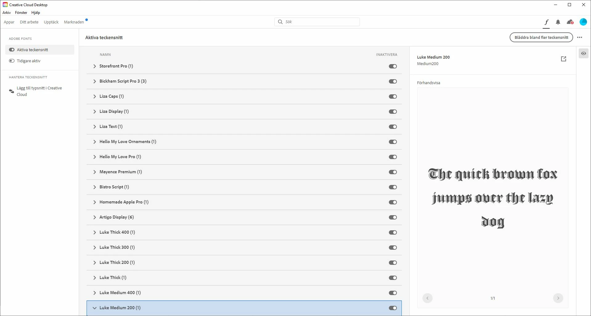
Task: Expand the Liza Text row
Action: click(95, 127)
